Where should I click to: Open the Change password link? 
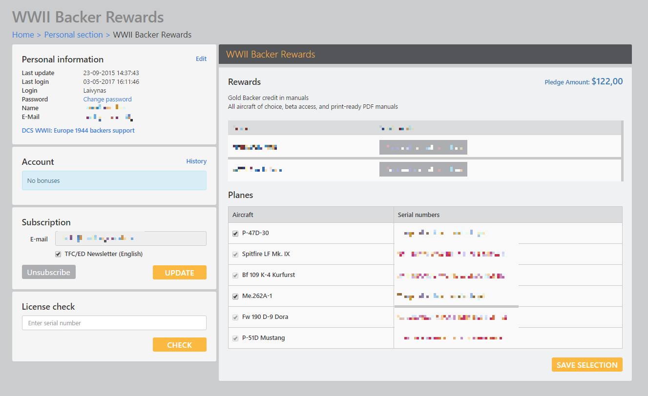coord(107,99)
